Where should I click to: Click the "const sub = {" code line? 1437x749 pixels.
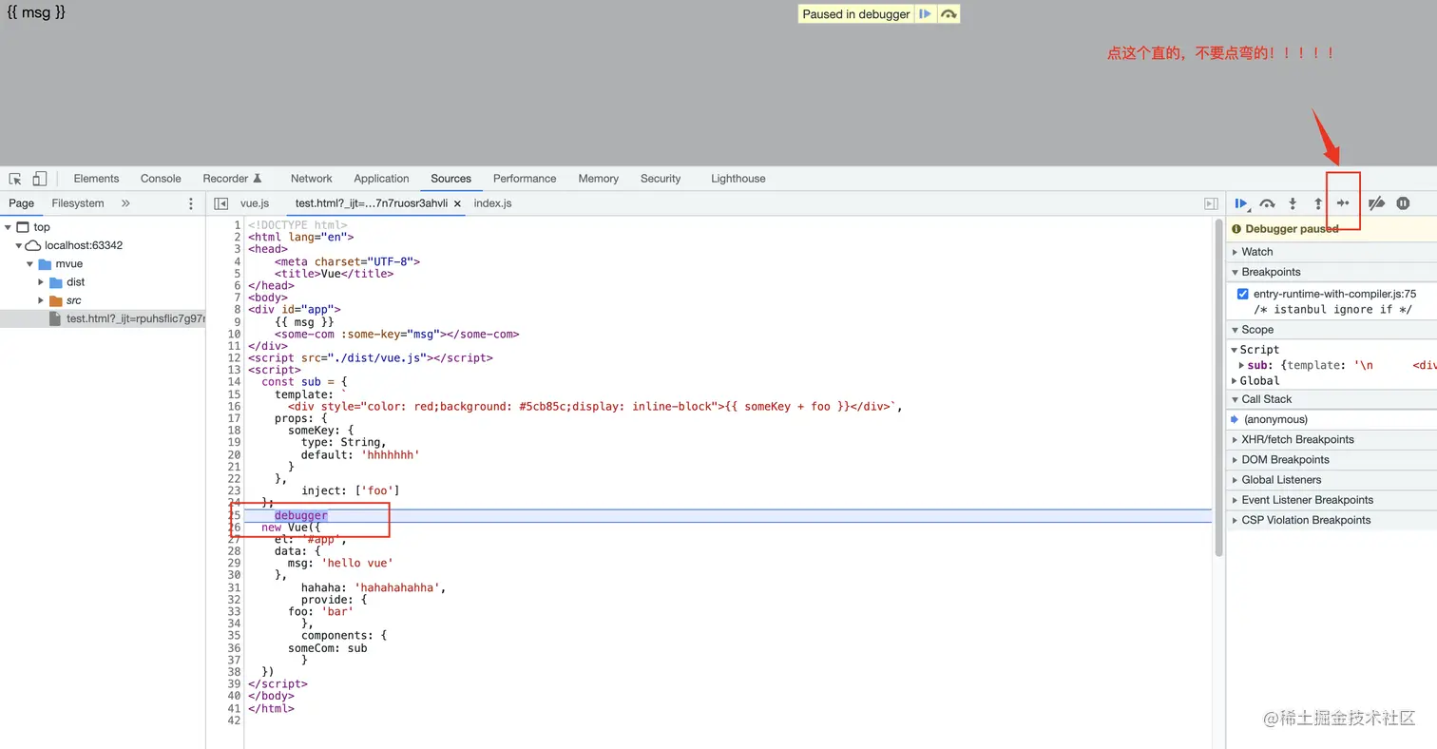(304, 381)
